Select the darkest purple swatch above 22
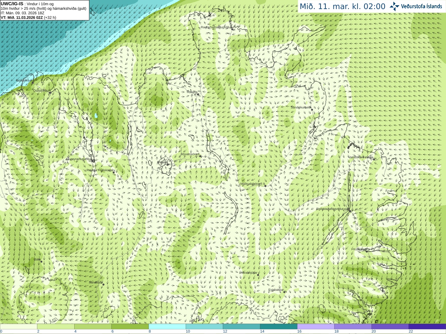This screenshot has height=334, width=446. tap(427, 327)
